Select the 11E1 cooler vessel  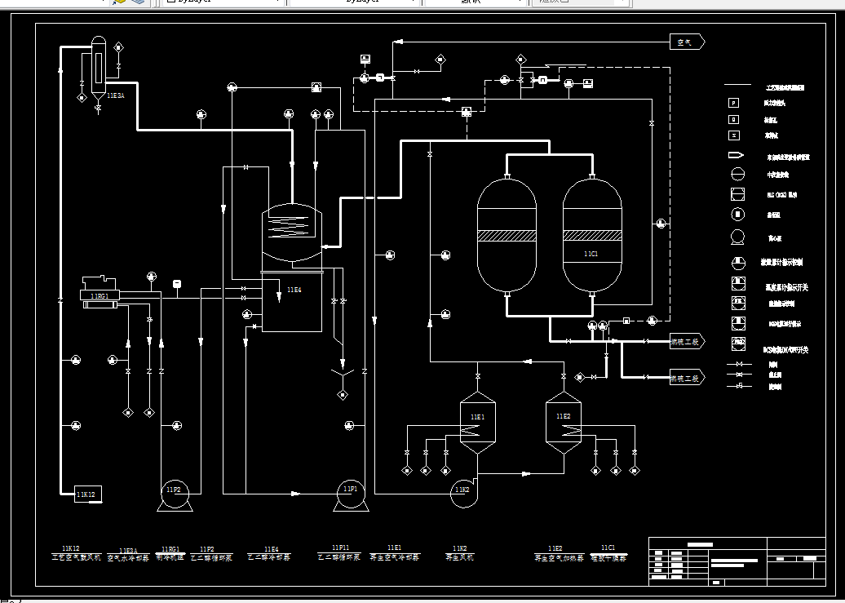pos(477,423)
